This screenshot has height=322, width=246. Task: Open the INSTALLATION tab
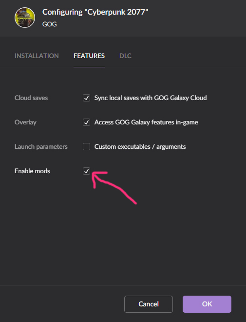tap(37, 56)
